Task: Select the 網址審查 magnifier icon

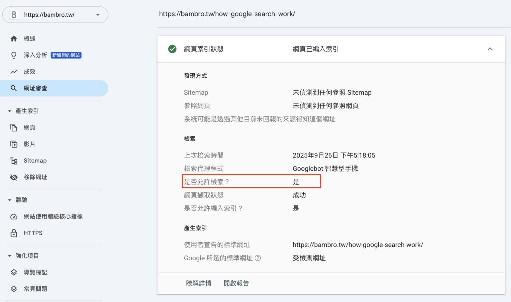Action: tap(14, 88)
